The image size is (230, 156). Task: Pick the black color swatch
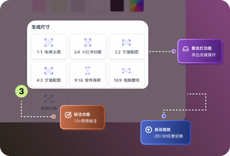click(117, 6)
